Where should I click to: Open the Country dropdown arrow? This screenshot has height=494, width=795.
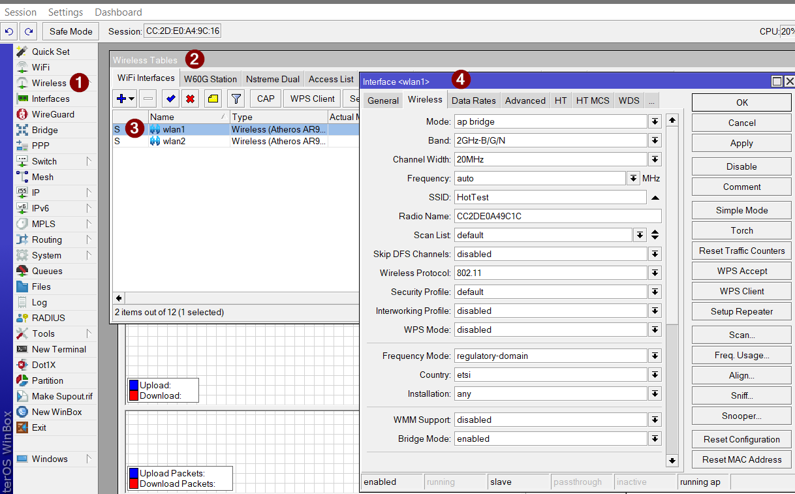tap(655, 375)
